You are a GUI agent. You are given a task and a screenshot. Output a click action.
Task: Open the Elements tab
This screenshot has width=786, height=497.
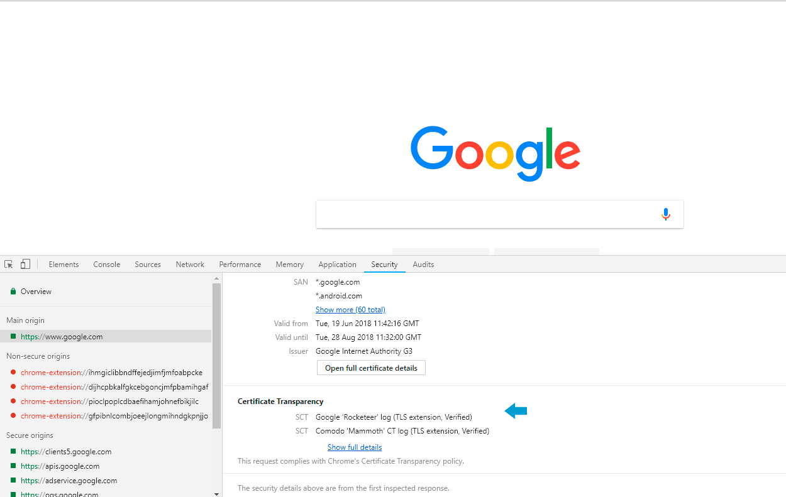click(x=64, y=265)
